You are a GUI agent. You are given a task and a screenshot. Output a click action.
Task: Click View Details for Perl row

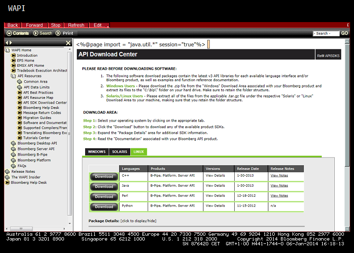pos(215,196)
